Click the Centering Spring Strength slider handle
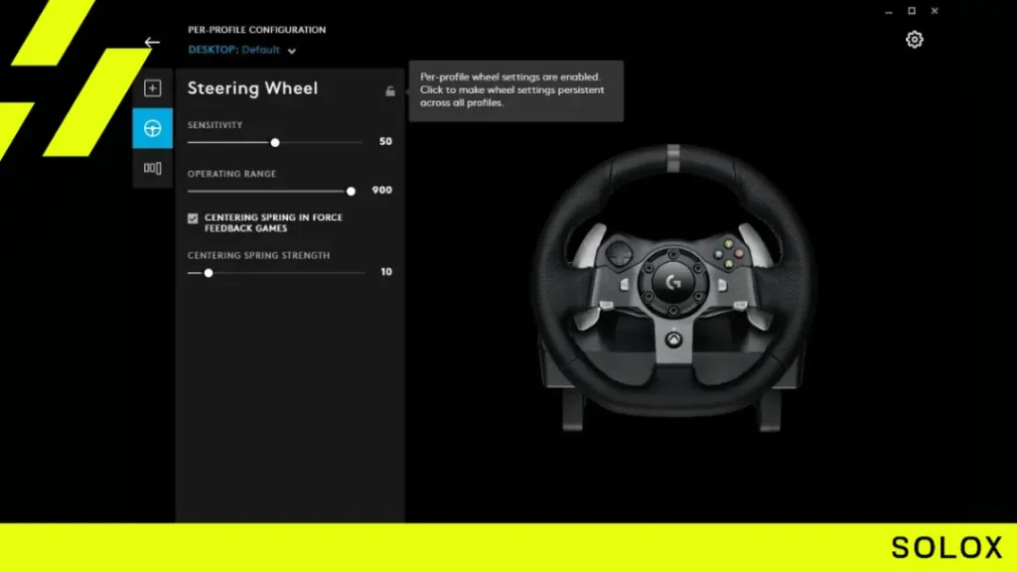This screenshot has height=572, width=1017. coord(209,273)
